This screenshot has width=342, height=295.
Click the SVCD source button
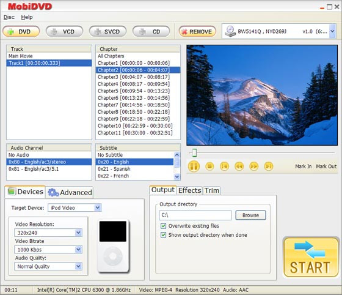pos(107,32)
